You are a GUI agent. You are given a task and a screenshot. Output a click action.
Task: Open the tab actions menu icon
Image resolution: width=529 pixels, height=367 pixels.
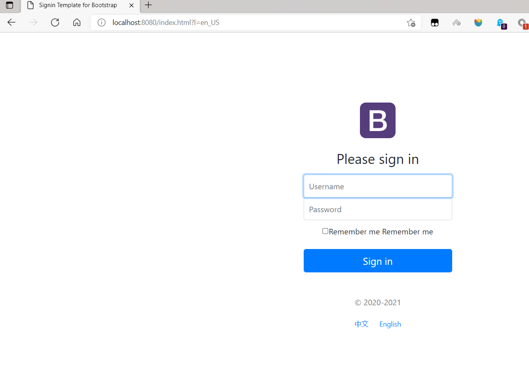[x=10, y=5]
